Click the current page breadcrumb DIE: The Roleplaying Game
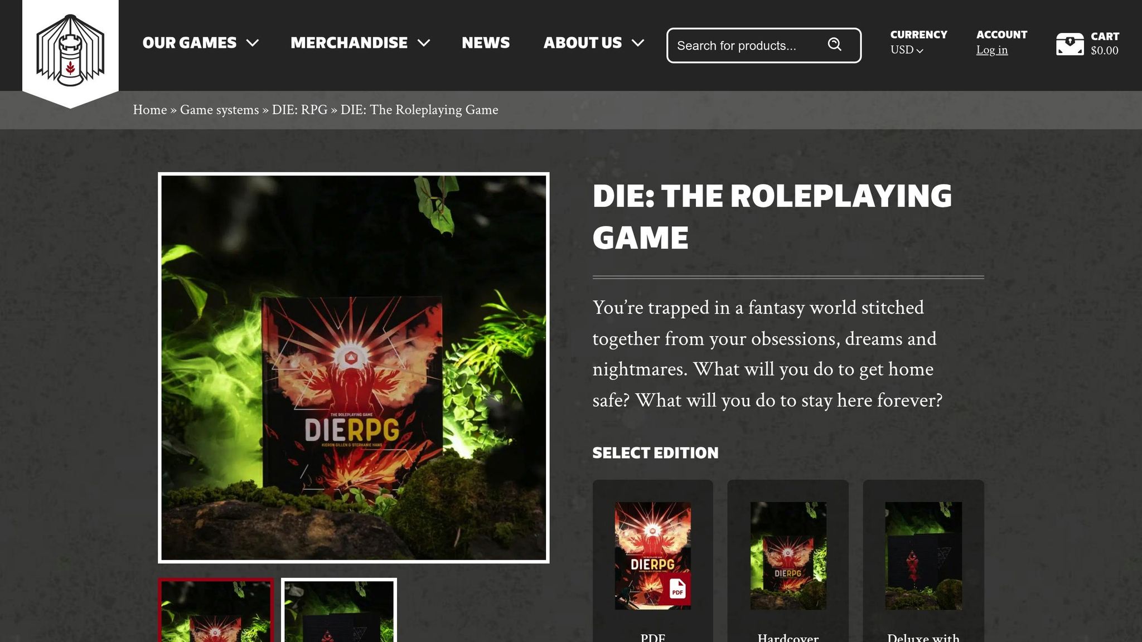This screenshot has height=642, width=1142. point(419,110)
